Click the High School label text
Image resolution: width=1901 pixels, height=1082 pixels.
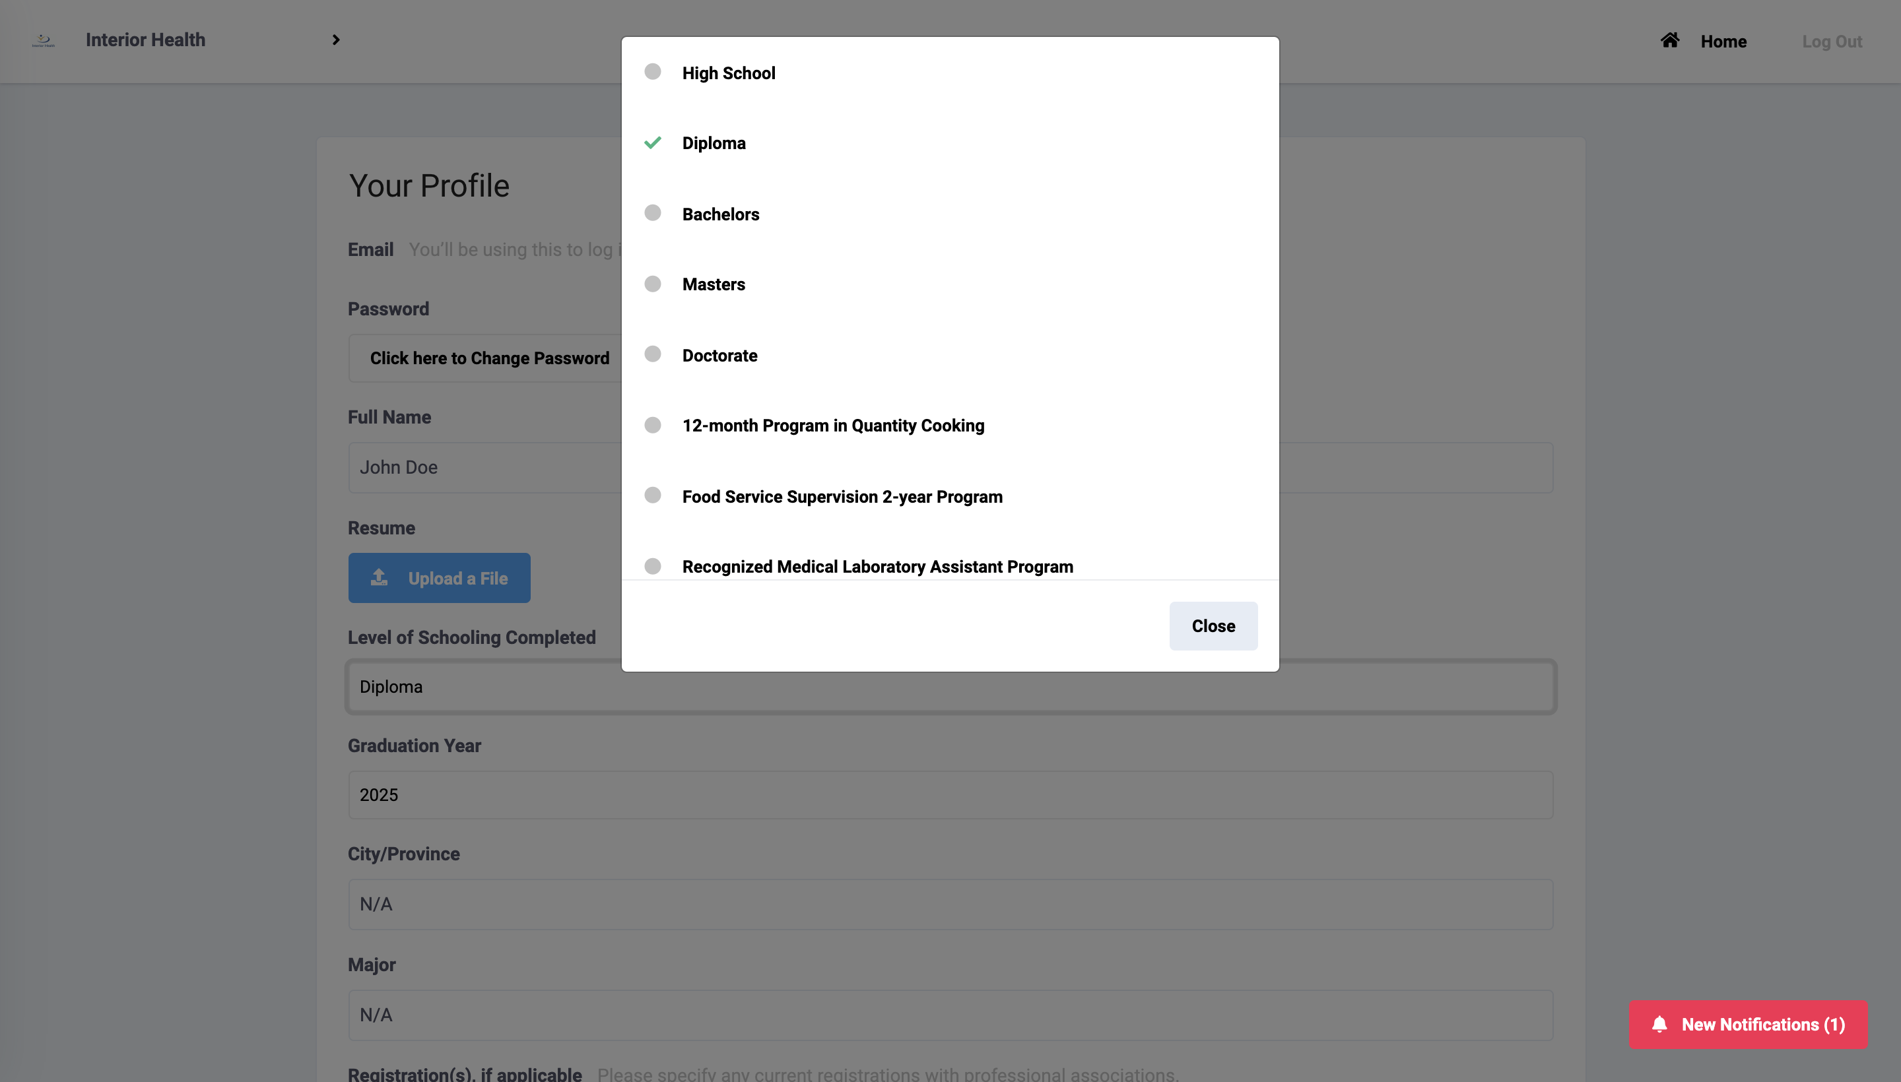pos(729,73)
